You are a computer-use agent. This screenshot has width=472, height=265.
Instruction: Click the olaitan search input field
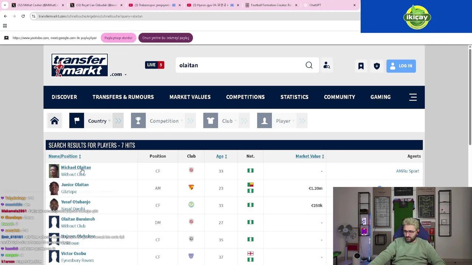(240, 65)
